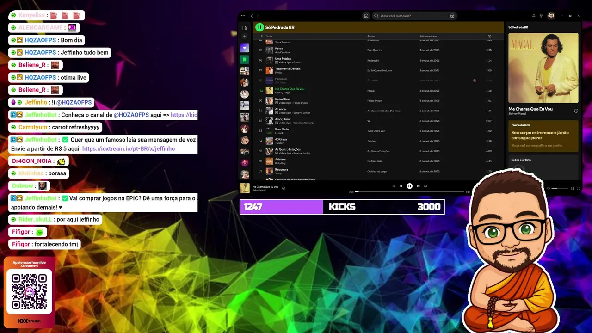
Task: Open album link 'Tudo Outra Vez'
Action: click(x=376, y=131)
